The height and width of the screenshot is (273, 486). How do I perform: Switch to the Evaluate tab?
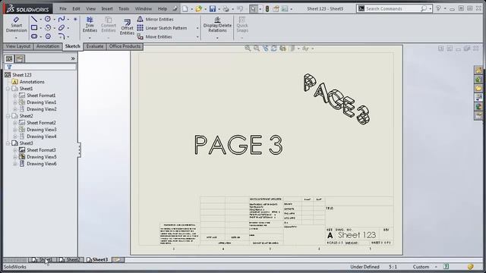[x=94, y=46]
